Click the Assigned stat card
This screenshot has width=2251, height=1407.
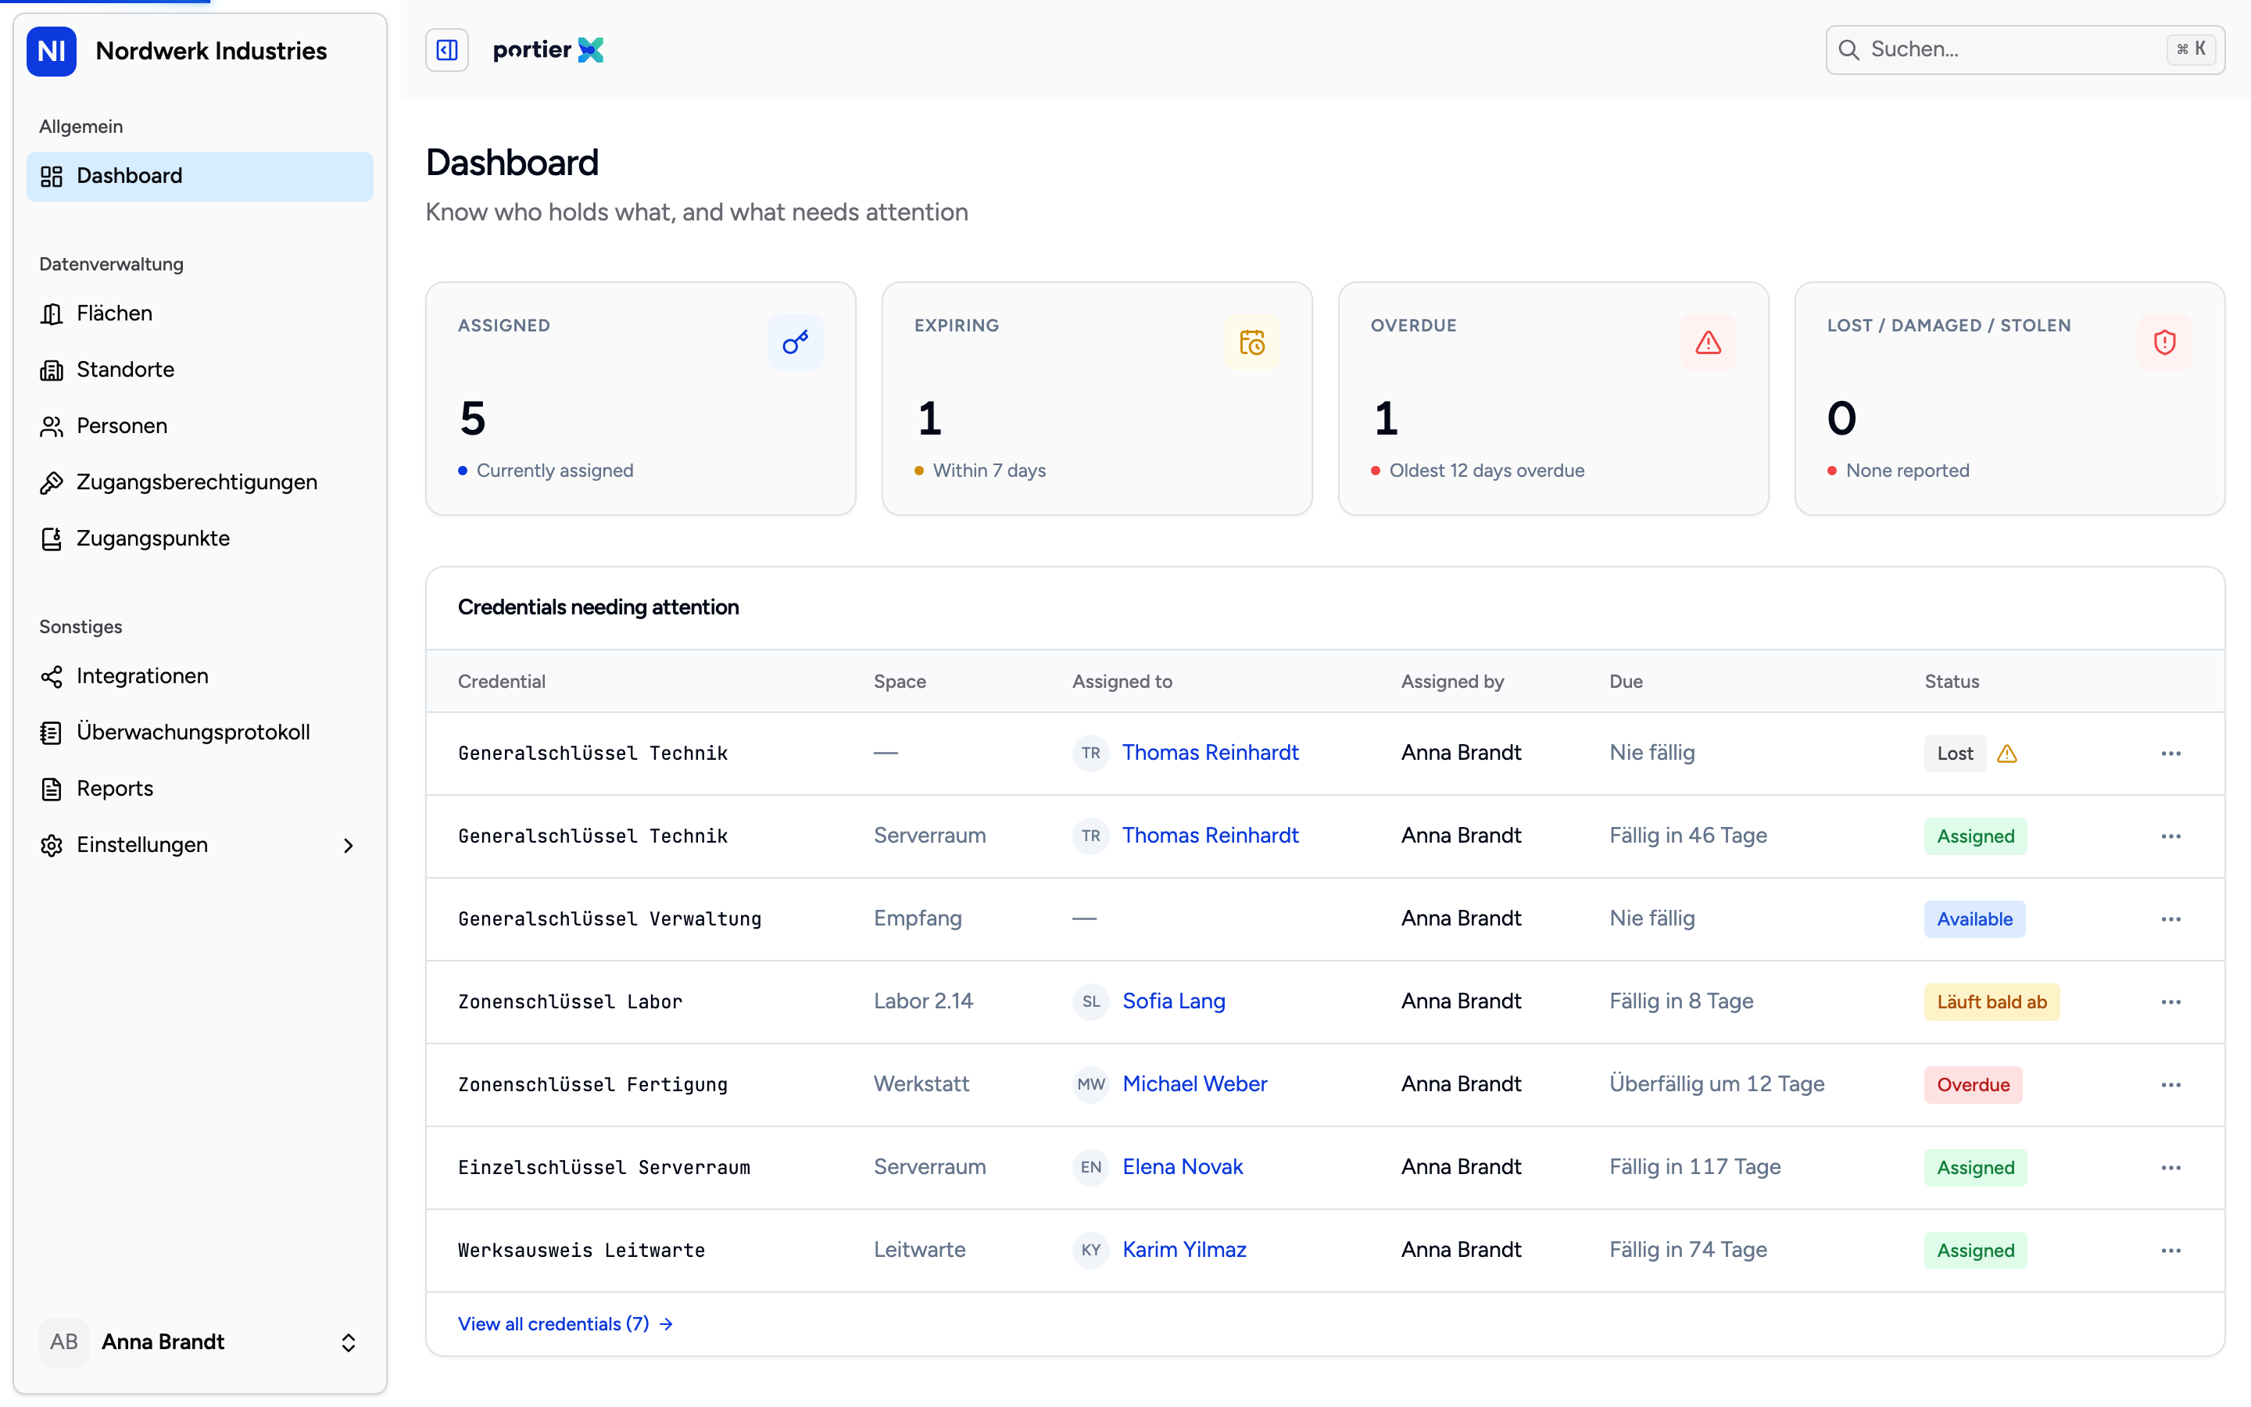[x=641, y=399]
